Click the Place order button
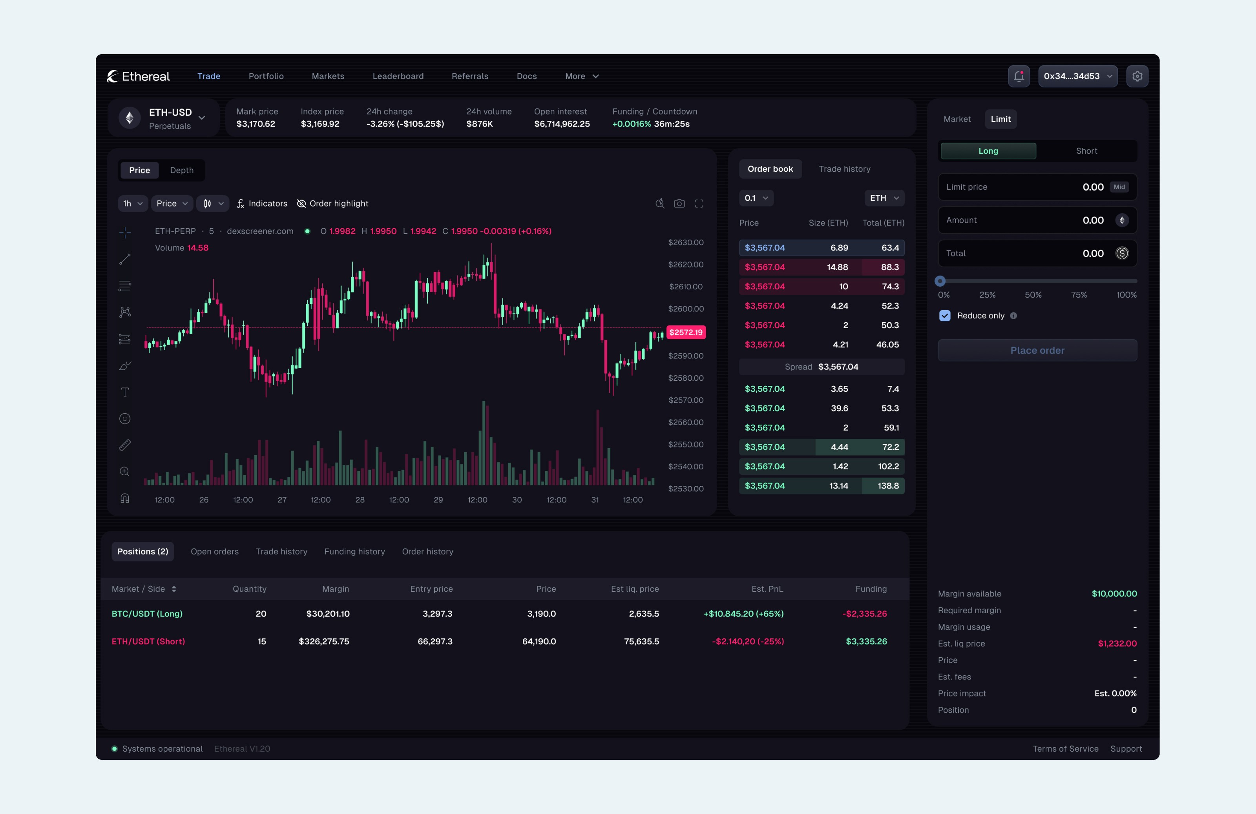 point(1038,349)
